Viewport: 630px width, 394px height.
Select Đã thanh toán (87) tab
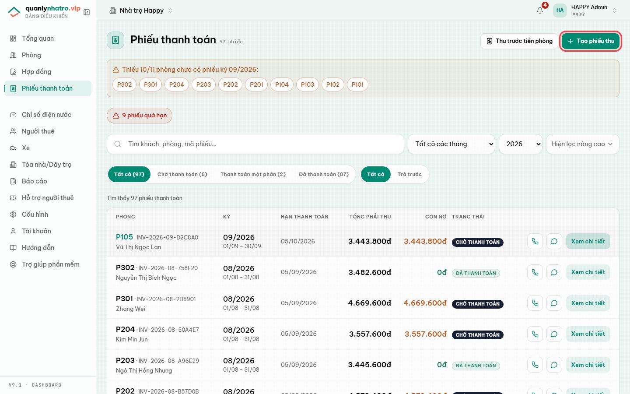click(x=324, y=174)
